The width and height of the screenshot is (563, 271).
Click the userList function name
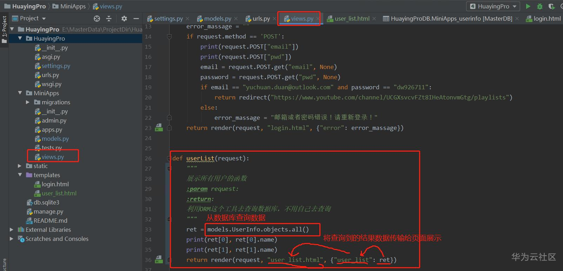pyautogui.click(x=200, y=158)
